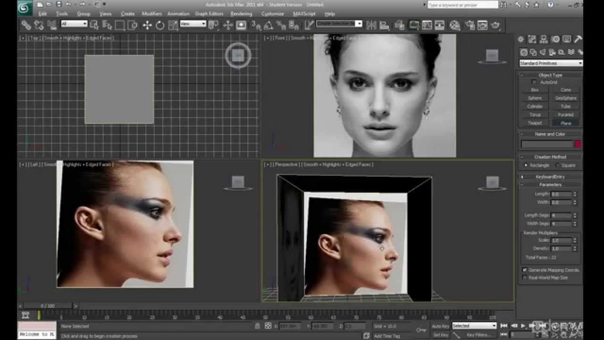Open the Modify panel tab icon
This screenshot has width=604, height=340.
pyautogui.click(x=532, y=40)
